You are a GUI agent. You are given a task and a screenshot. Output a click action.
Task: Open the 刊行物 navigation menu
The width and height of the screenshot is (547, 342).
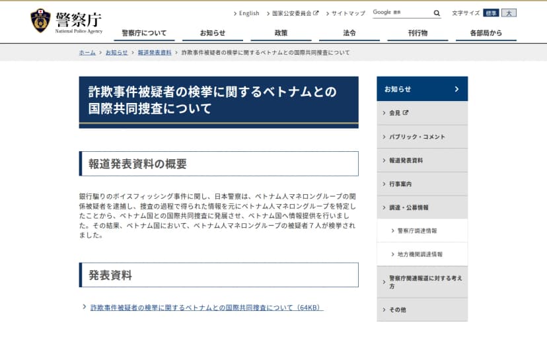(418, 33)
